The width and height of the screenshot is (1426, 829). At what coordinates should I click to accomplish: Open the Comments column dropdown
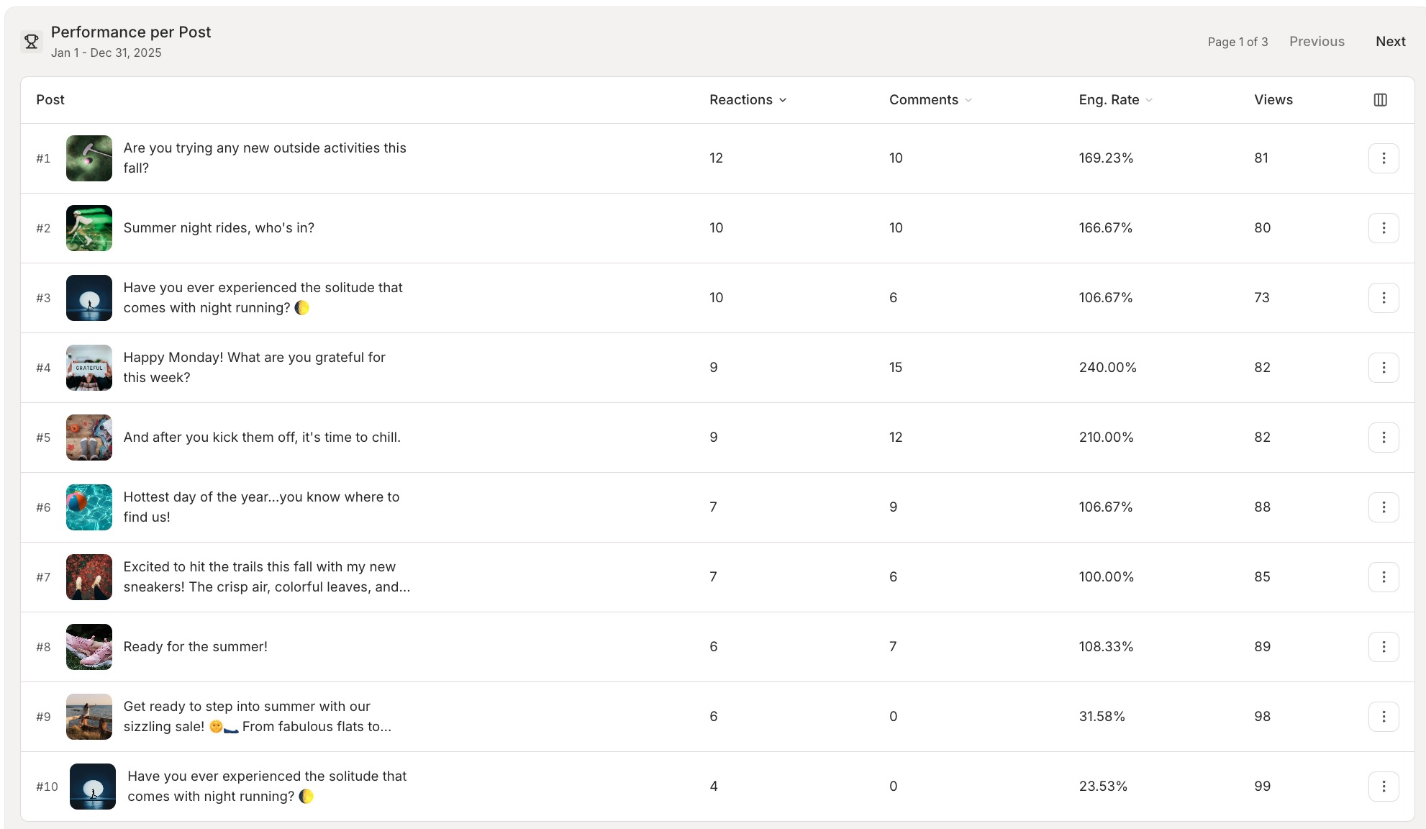click(x=968, y=100)
